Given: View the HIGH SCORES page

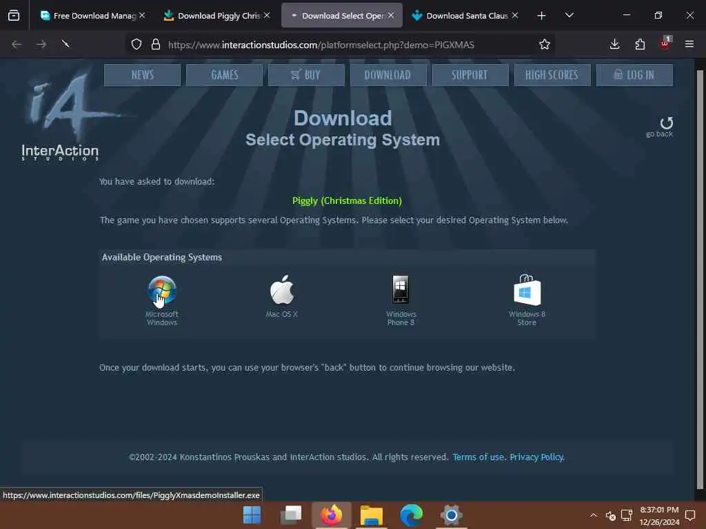Looking at the screenshot, I should 552,75.
